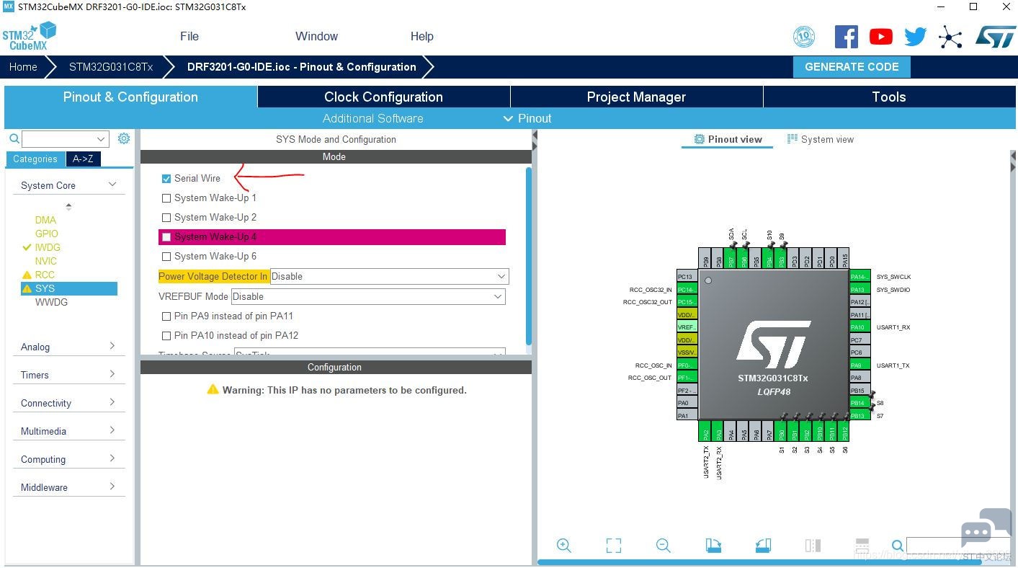
Task: Switch to the Tools tab
Action: click(x=888, y=97)
